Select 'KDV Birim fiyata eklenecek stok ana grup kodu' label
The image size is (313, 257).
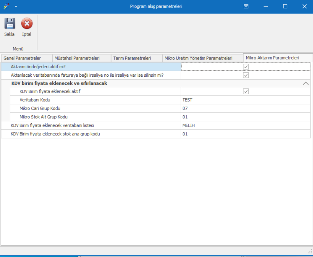click(55, 134)
